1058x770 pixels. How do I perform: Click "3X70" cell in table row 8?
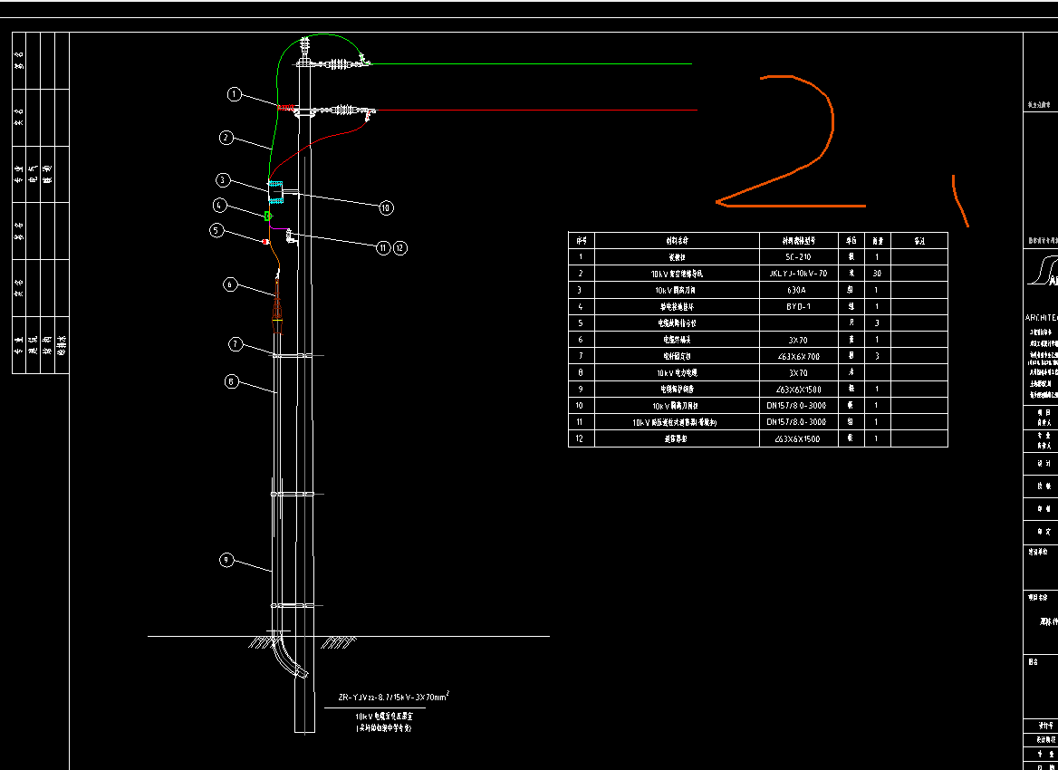pos(797,372)
